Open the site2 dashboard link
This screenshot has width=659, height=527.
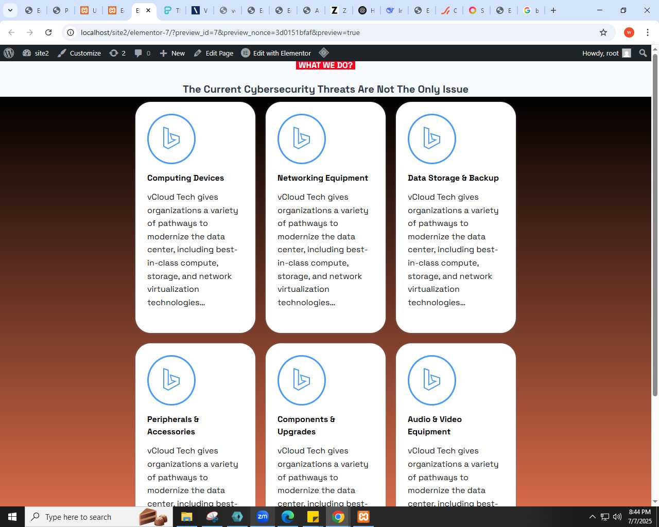[36, 53]
